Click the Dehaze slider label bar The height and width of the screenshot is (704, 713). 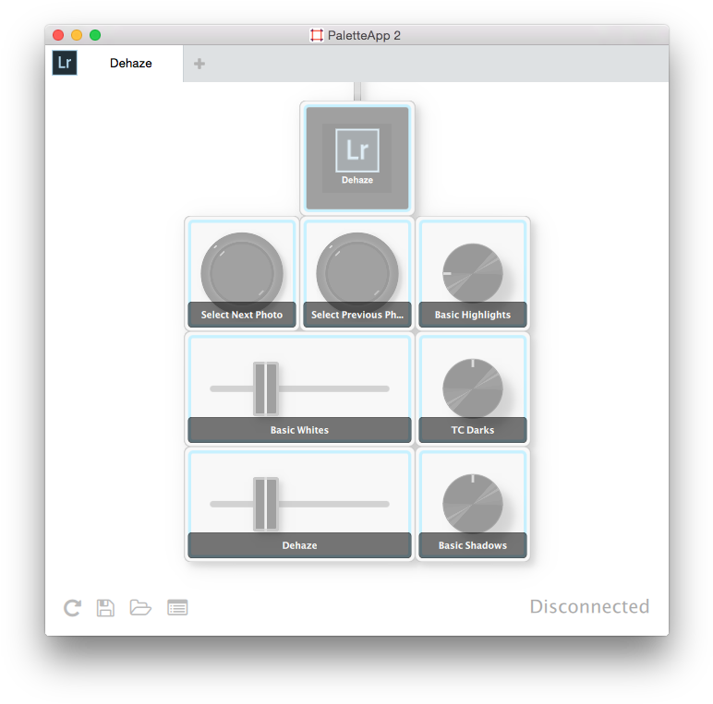pos(299,545)
